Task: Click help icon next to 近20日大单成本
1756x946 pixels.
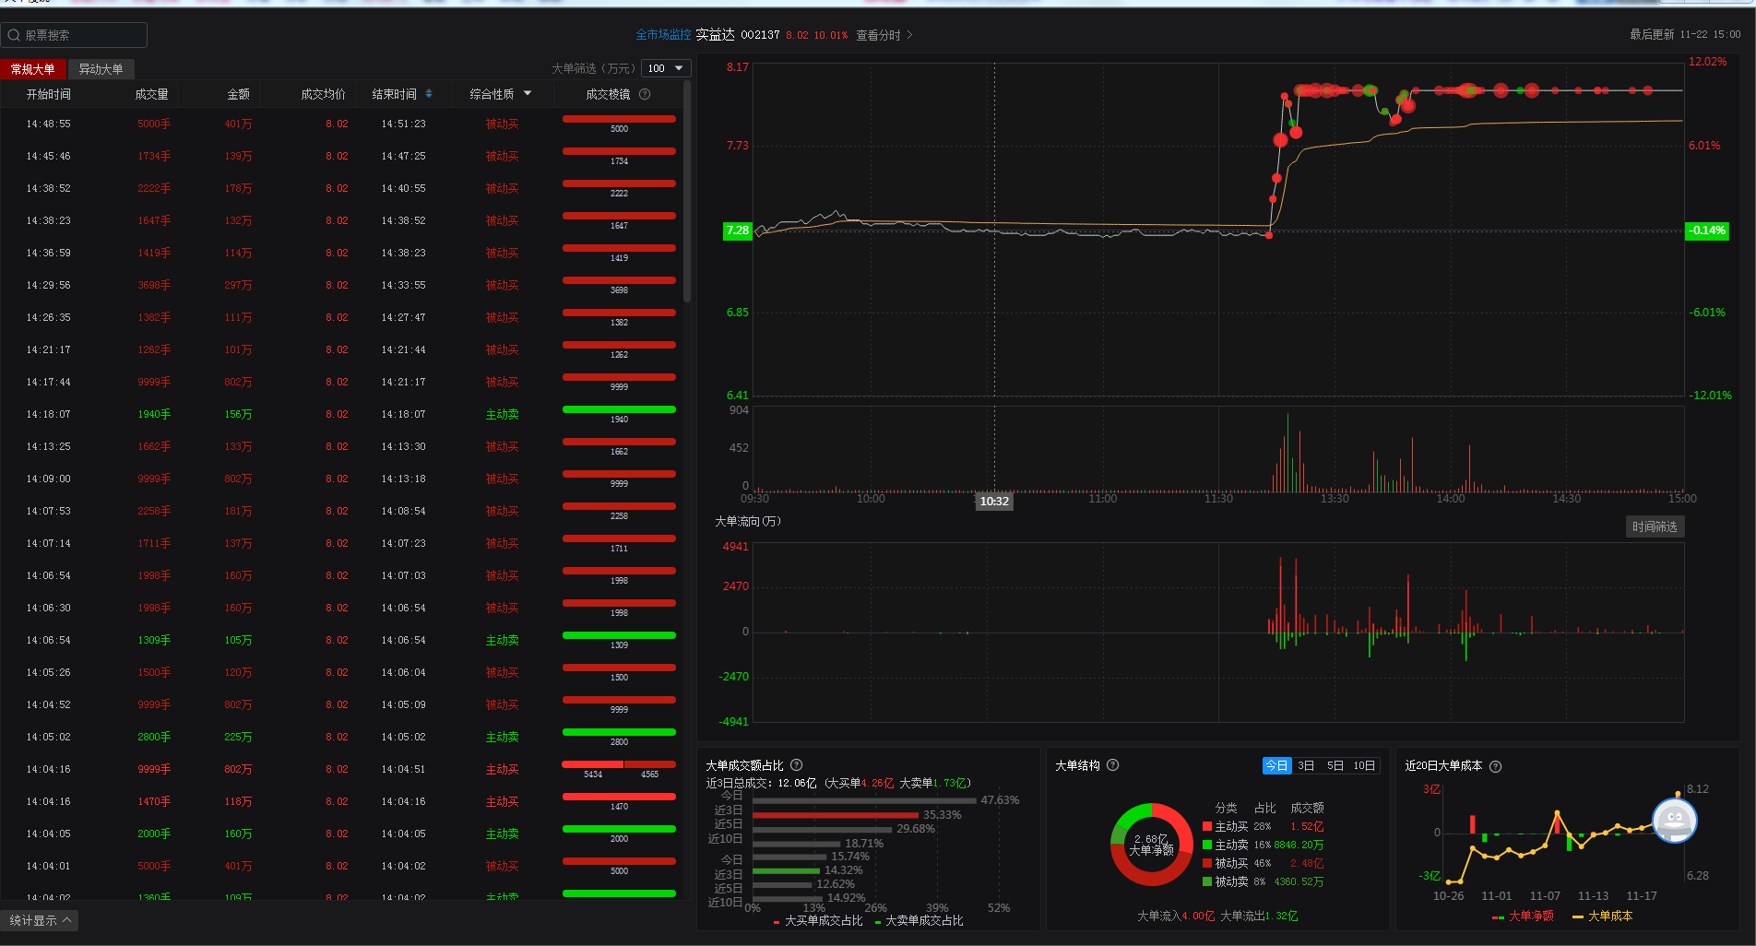Action: [x=1495, y=766]
